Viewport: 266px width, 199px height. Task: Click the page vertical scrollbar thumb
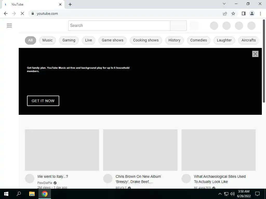(264, 61)
